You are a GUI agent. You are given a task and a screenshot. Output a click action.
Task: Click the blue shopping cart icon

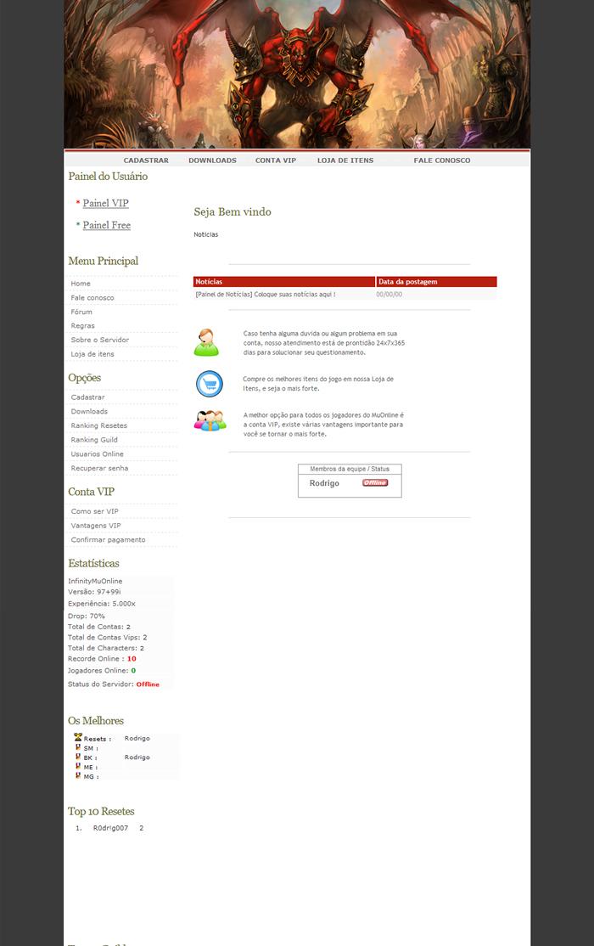tap(210, 384)
